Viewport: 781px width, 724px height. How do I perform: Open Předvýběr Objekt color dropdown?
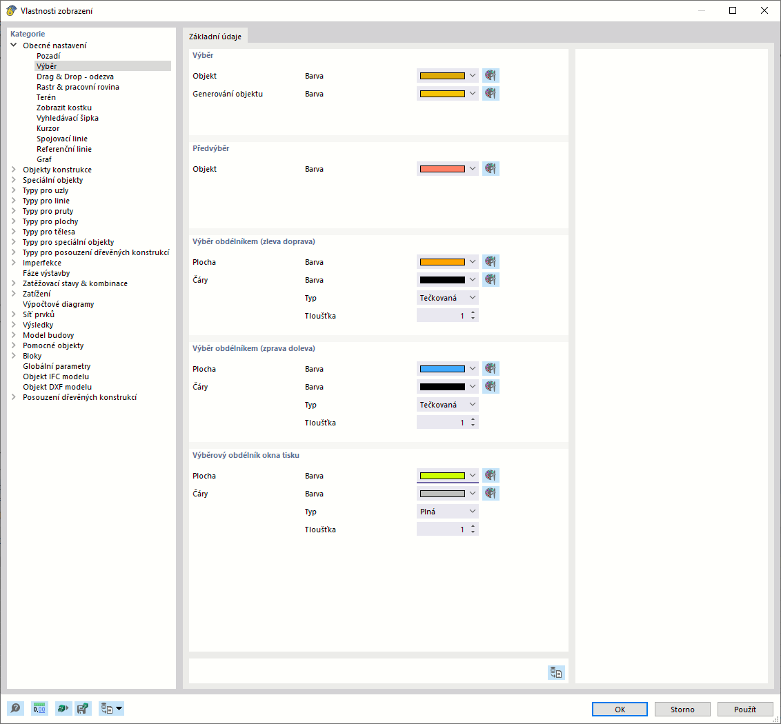coord(472,169)
